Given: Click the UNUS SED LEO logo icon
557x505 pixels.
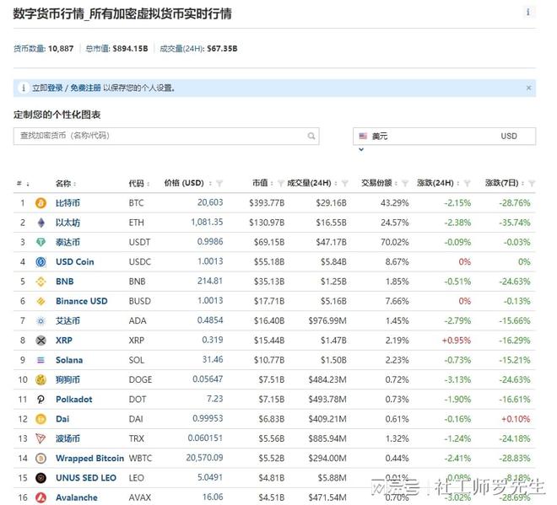Looking at the screenshot, I should 41,478.
